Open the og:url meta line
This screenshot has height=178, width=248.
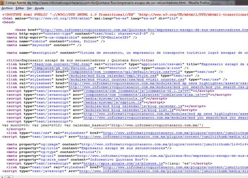(127, 156)
